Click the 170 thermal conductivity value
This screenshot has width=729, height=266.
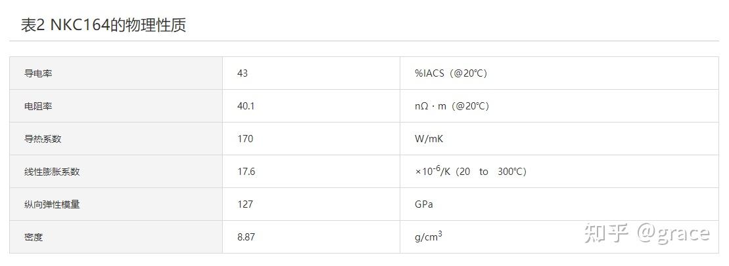coord(245,138)
